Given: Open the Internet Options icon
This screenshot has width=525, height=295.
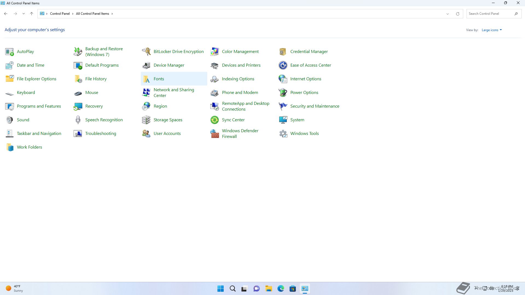Looking at the screenshot, I should (283, 79).
